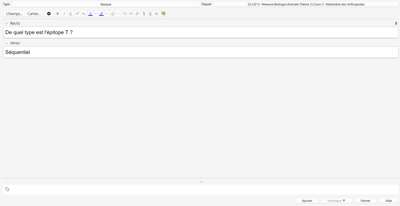The height and width of the screenshot is (206, 400).
Task: Apply the blue text color swatch
Action: click(90, 14)
